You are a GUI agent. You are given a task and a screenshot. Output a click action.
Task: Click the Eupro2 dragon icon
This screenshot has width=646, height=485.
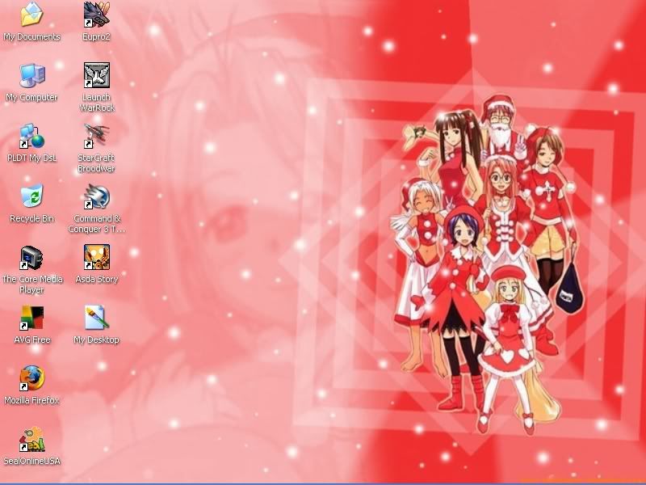tap(96, 15)
